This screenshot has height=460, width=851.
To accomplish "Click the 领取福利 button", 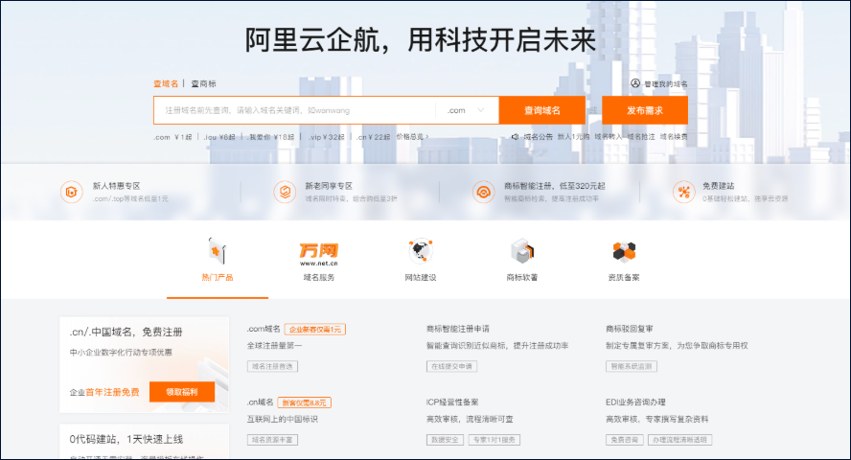I will point(182,392).
